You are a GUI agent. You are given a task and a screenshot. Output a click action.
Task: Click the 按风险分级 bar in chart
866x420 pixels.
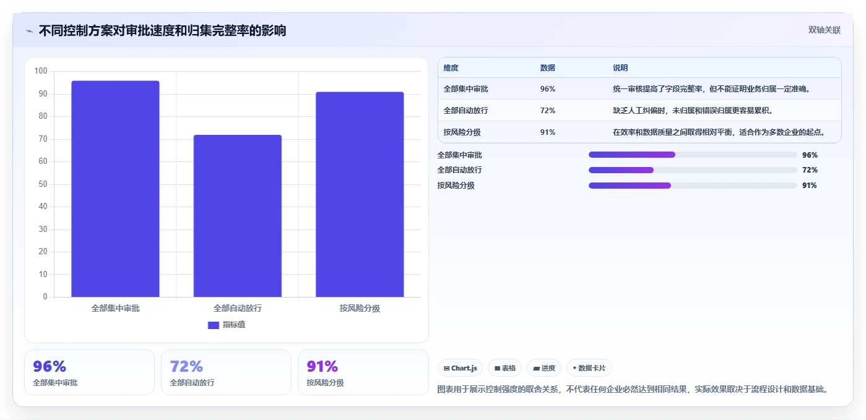pyautogui.click(x=360, y=194)
